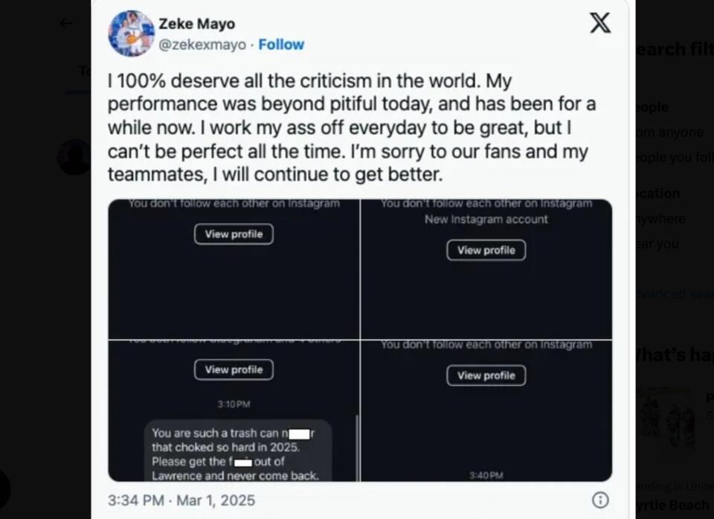Open tweet details via the info icon
The width and height of the screenshot is (714, 519).
pos(600,501)
